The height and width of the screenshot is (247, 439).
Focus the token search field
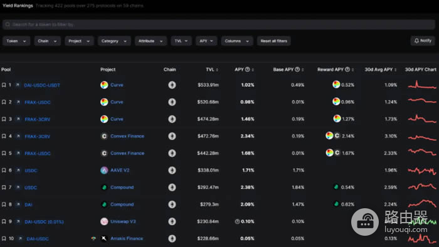(x=219, y=24)
